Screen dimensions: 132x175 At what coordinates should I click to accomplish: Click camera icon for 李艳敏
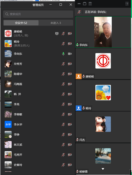[x=70, y=114]
